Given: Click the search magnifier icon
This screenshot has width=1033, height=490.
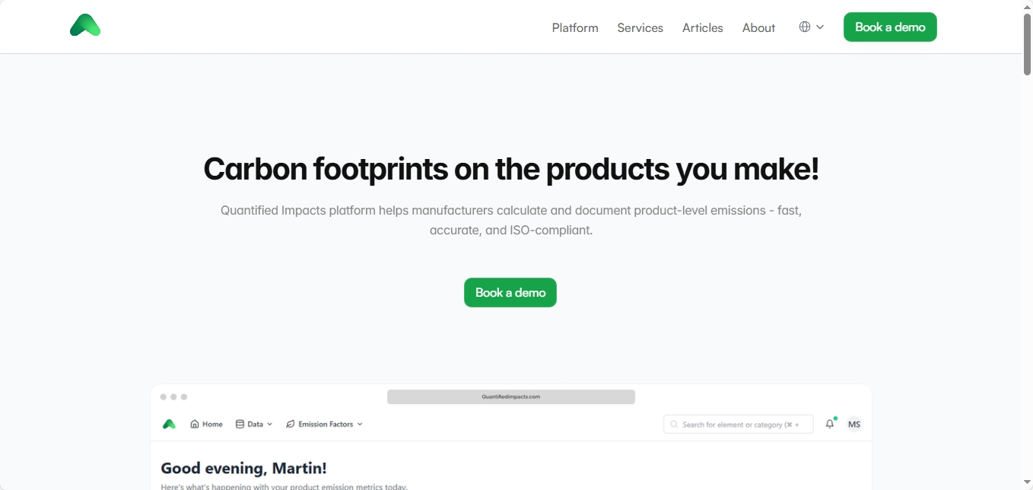Looking at the screenshot, I should [675, 424].
